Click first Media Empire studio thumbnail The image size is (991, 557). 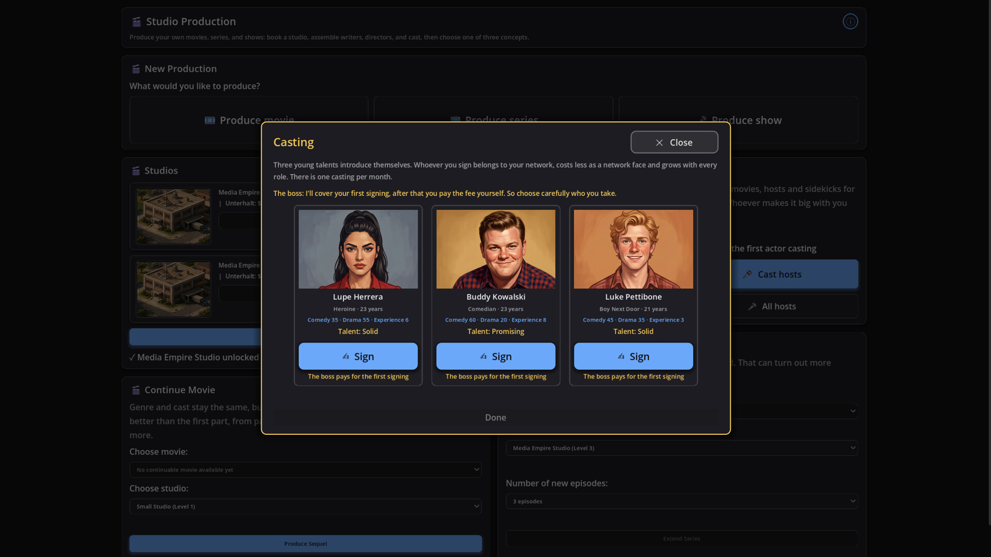(x=173, y=217)
